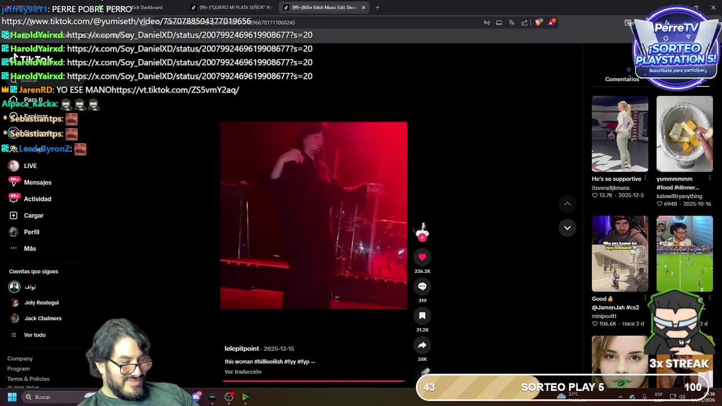Click Ver traducción under the caption
Screen dimensions: 722x406
(x=243, y=372)
